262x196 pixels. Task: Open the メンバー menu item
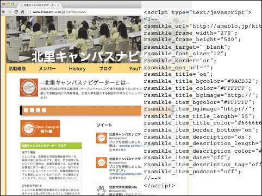[x=47, y=69]
